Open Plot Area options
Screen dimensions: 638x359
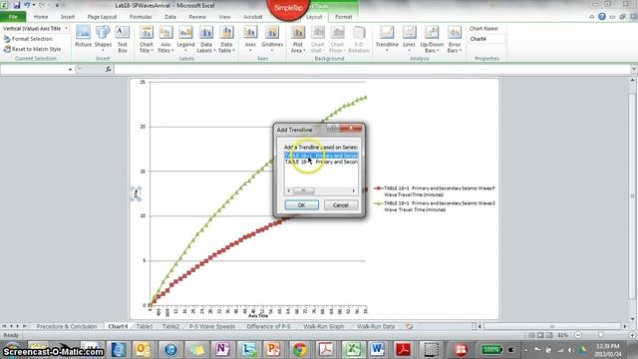click(298, 39)
